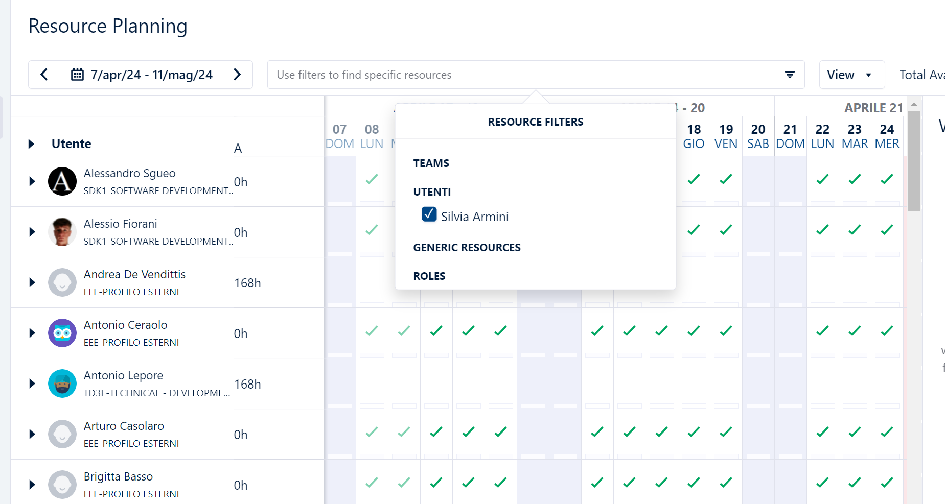
Task: Click the vertical scrollbar up arrow
Action: coord(914,105)
